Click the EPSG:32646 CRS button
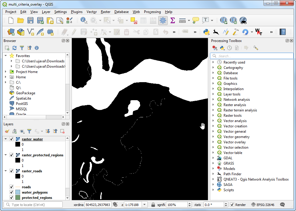Screen dimensions: 296x211 click(x=263, y=204)
